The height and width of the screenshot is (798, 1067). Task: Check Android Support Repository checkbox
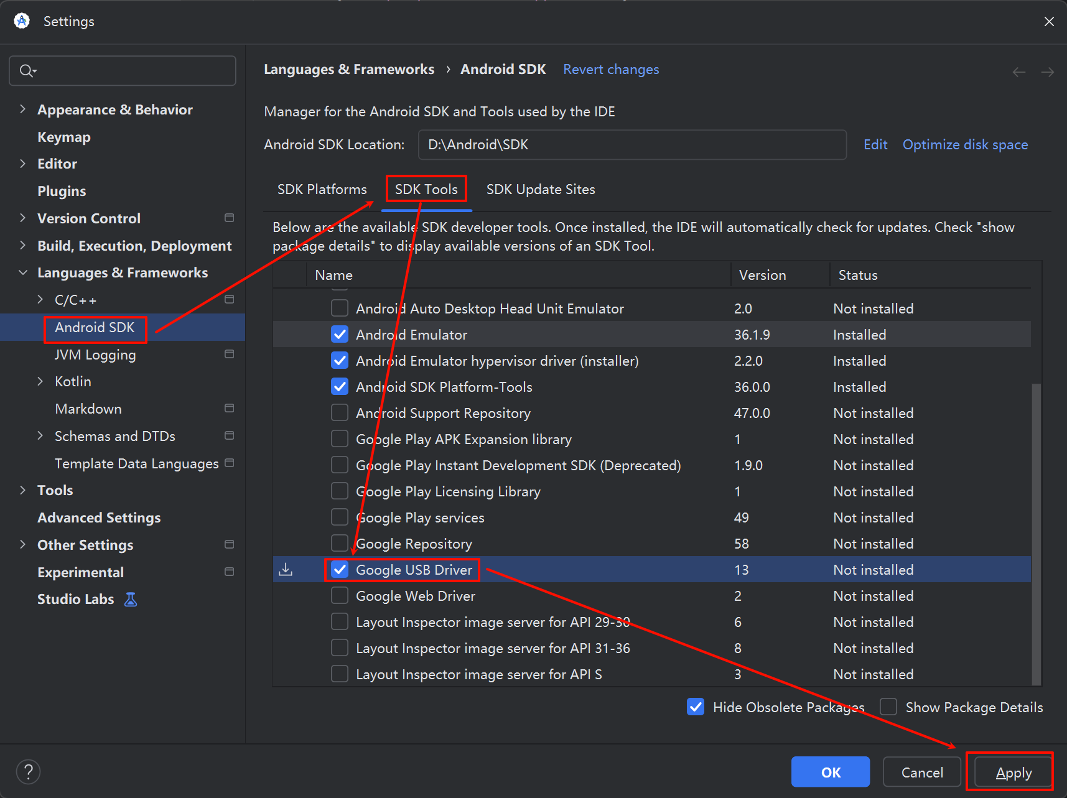click(340, 412)
